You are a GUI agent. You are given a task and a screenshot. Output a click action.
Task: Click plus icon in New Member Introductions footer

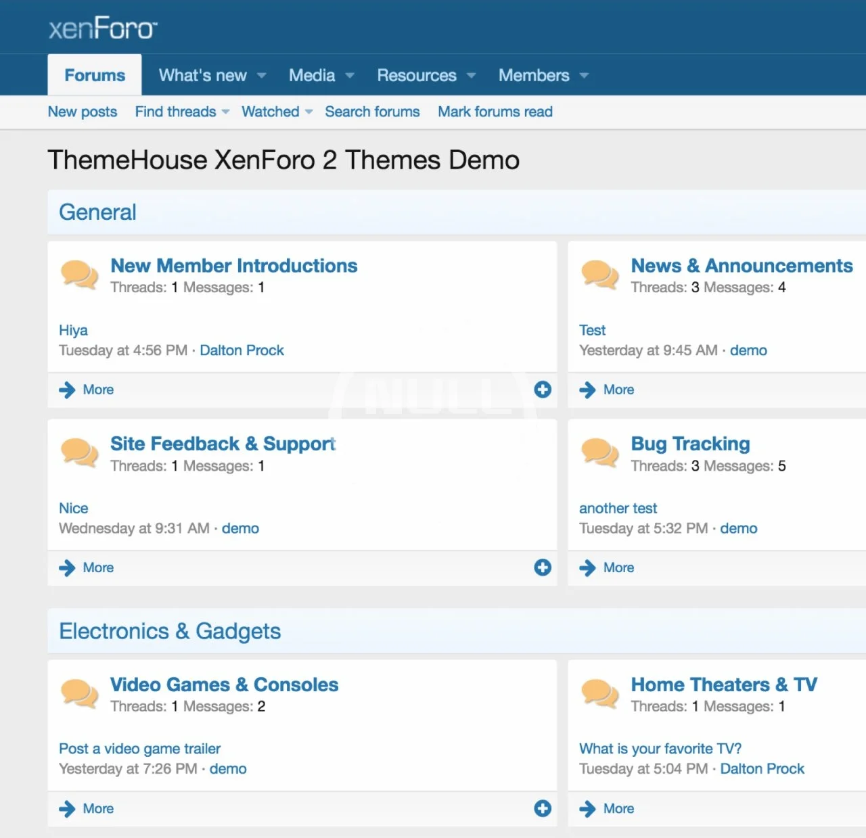coord(543,390)
